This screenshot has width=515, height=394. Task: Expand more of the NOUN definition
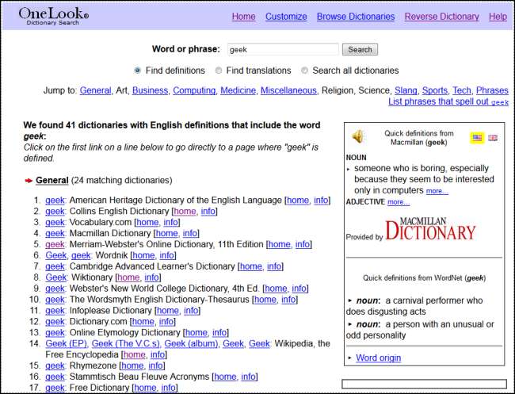(x=437, y=191)
